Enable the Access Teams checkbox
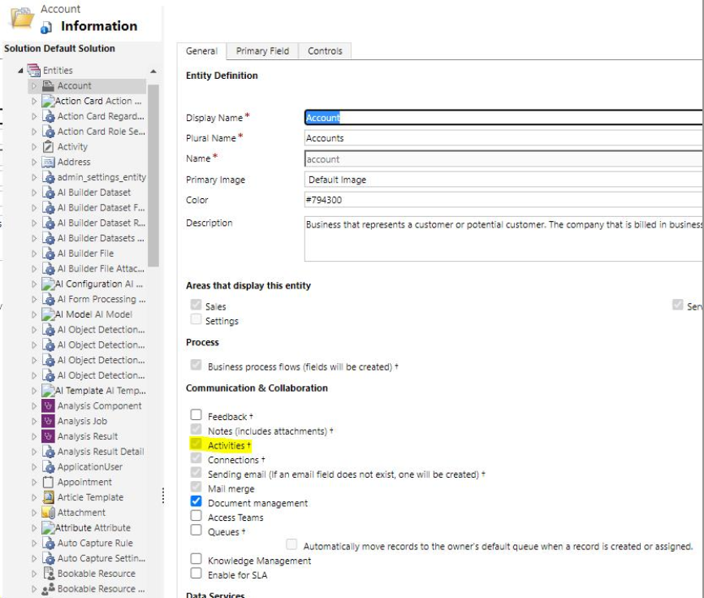Viewport: 704px width, 598px height. tap(196, 515)
